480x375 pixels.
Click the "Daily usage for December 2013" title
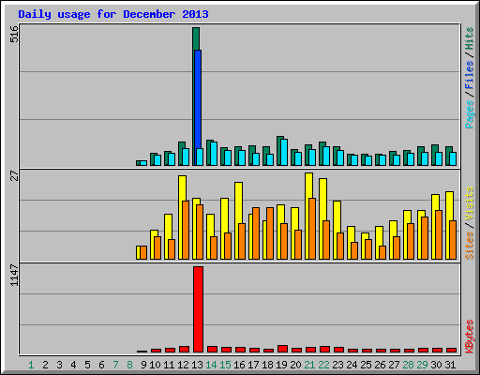113,14
